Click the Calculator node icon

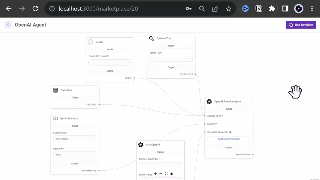pyautogui.click(x=55, y=90)
